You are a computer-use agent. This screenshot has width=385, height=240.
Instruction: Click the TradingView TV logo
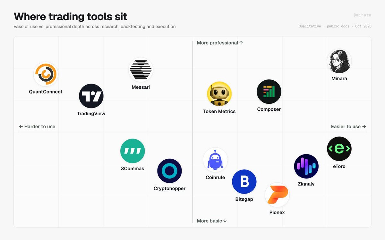coord(91,96)
